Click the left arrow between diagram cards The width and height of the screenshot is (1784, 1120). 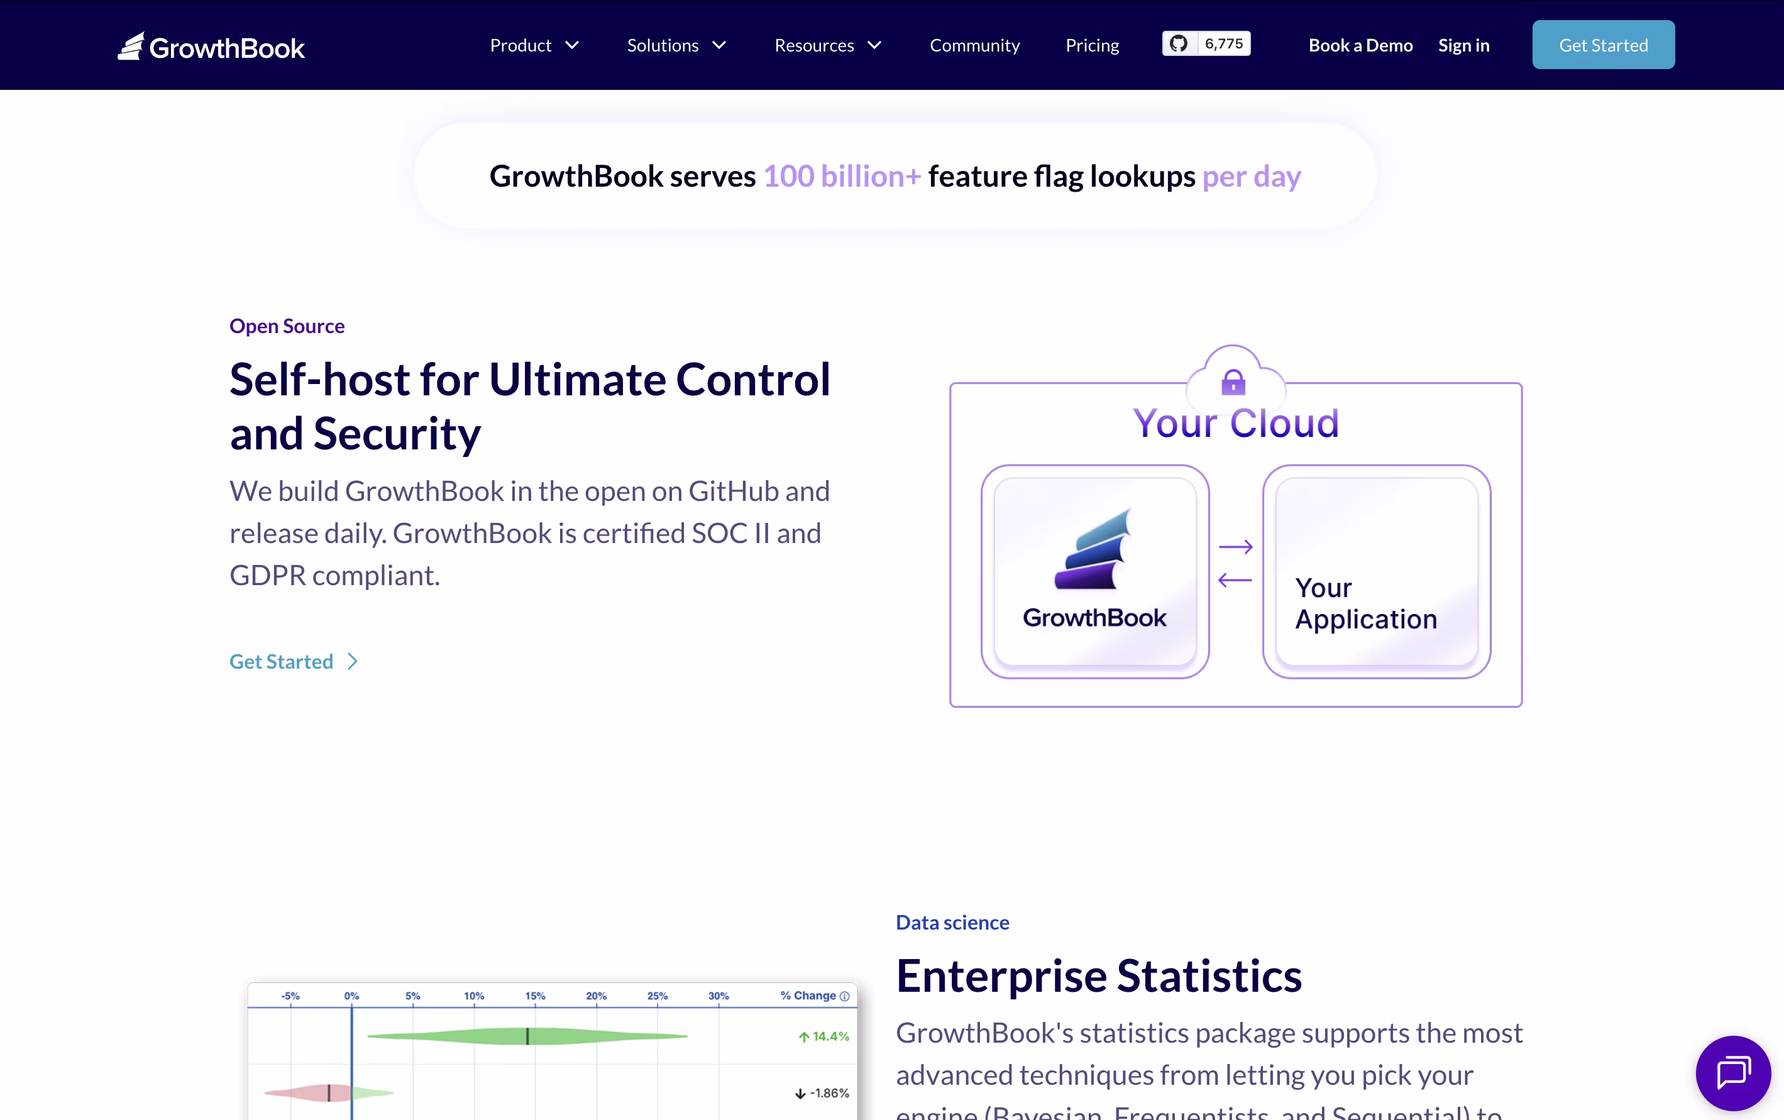tap(1235, 580)
